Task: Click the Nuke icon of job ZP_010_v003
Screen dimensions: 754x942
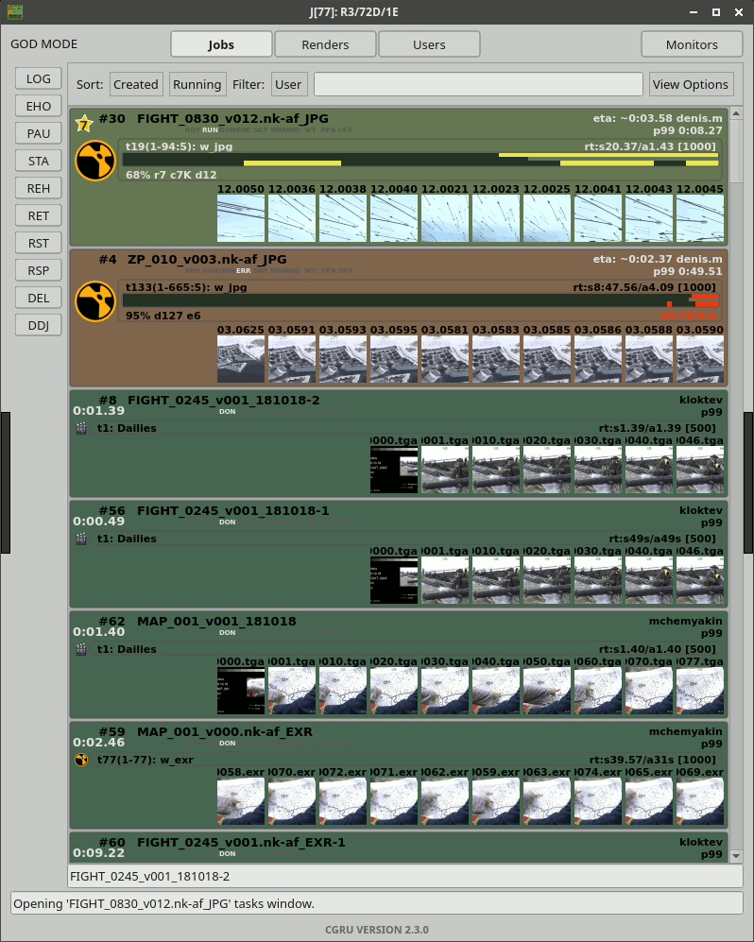Action: click(94, 300)
